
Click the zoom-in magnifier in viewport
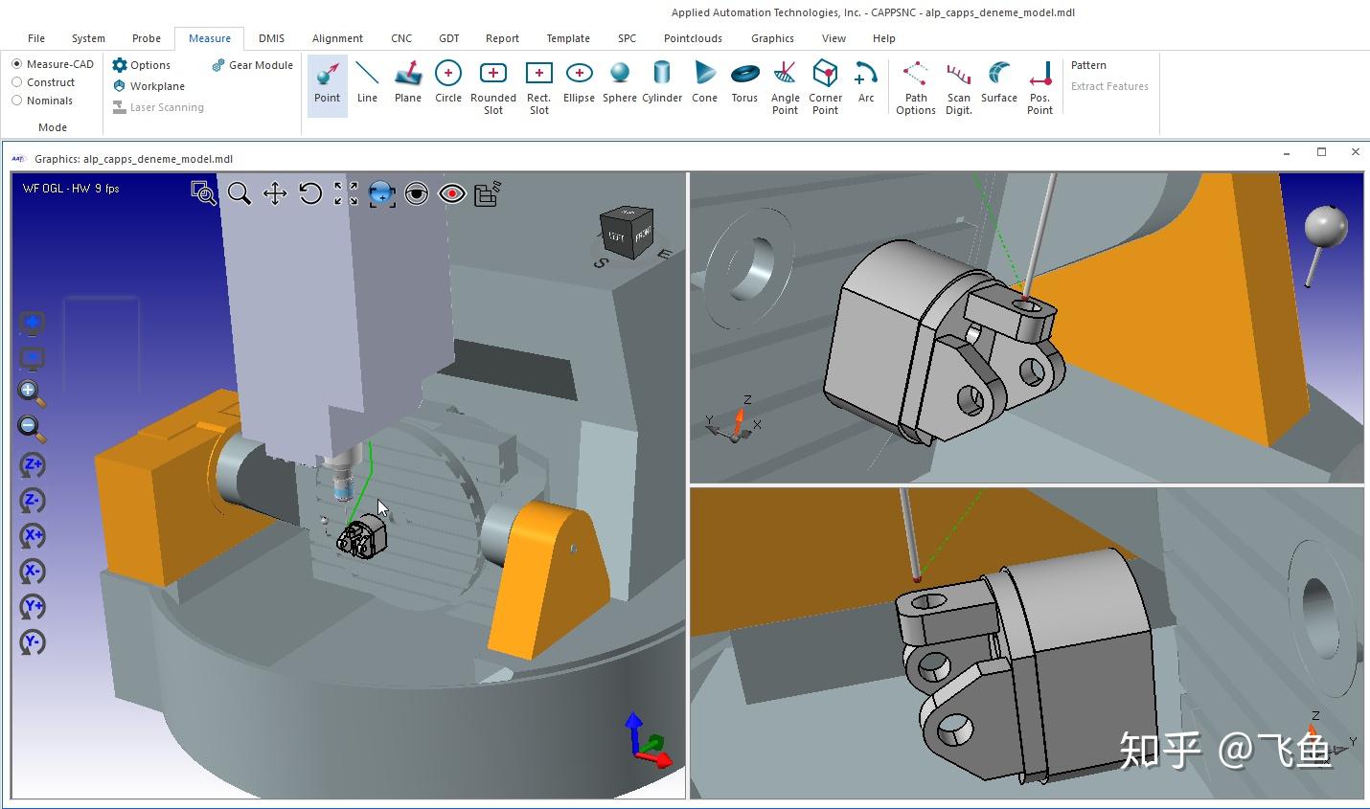[x=31, y=392]
